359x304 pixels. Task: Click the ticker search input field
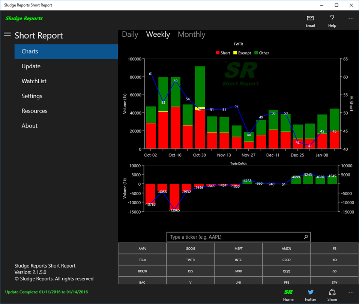238,237
